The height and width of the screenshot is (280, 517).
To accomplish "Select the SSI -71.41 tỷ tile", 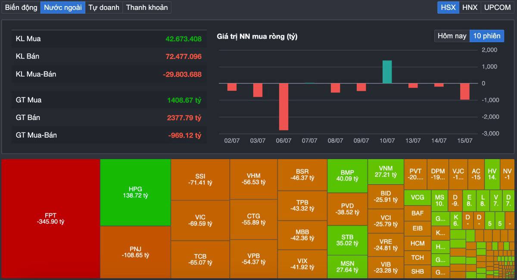I will 200,179.
